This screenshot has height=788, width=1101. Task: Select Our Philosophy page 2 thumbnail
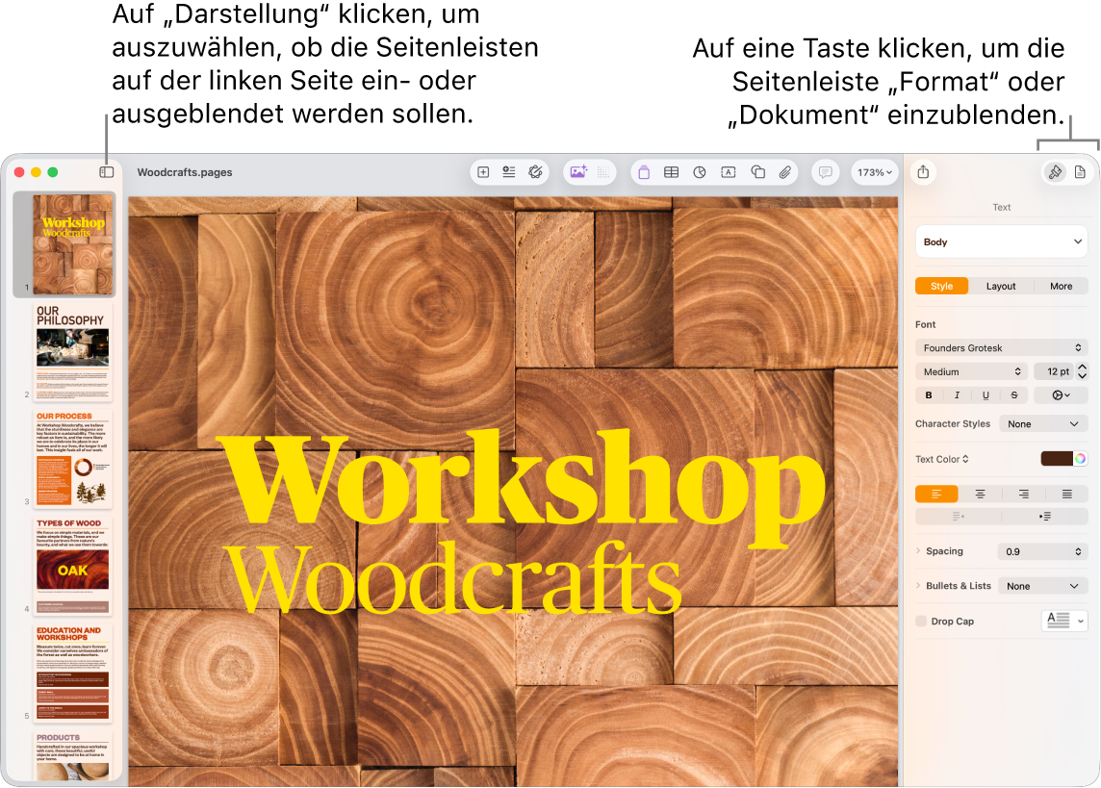click(x=73, y=351)
